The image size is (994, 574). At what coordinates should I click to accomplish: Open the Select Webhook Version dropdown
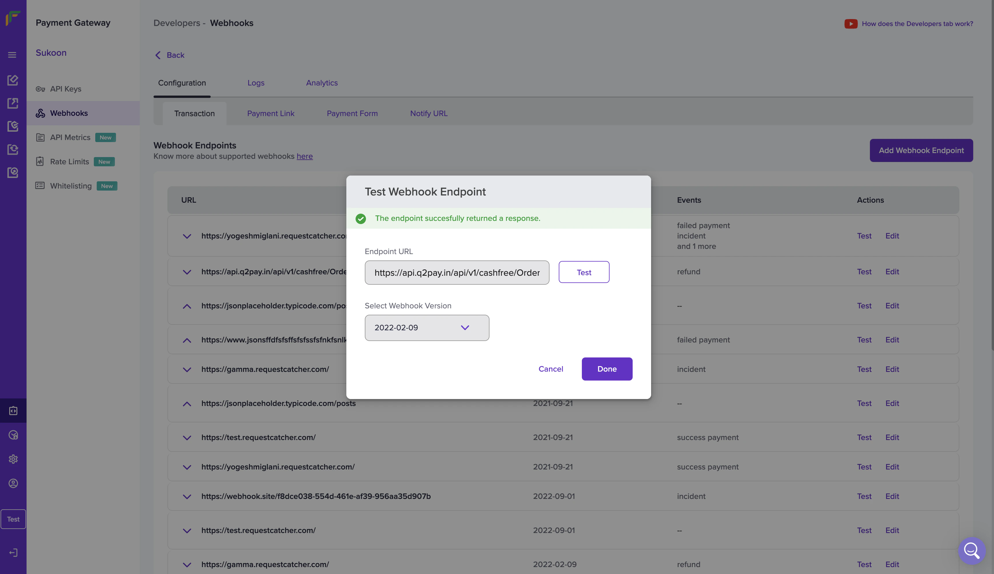coord(427,328)
